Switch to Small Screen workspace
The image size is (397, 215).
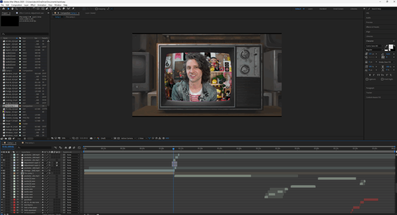click(338, 9)
